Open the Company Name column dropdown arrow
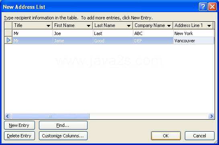 169,26
